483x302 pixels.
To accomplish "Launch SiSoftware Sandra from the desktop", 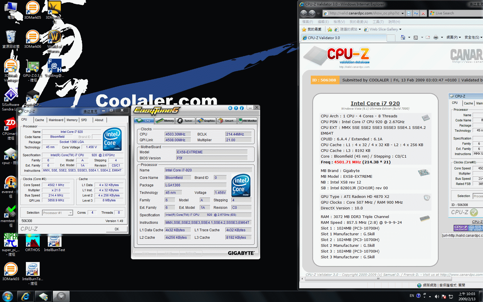I will [11, 100].
